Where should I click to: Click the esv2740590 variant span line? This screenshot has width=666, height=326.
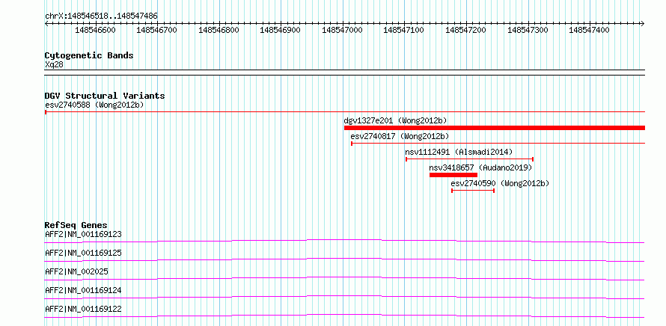473,191
